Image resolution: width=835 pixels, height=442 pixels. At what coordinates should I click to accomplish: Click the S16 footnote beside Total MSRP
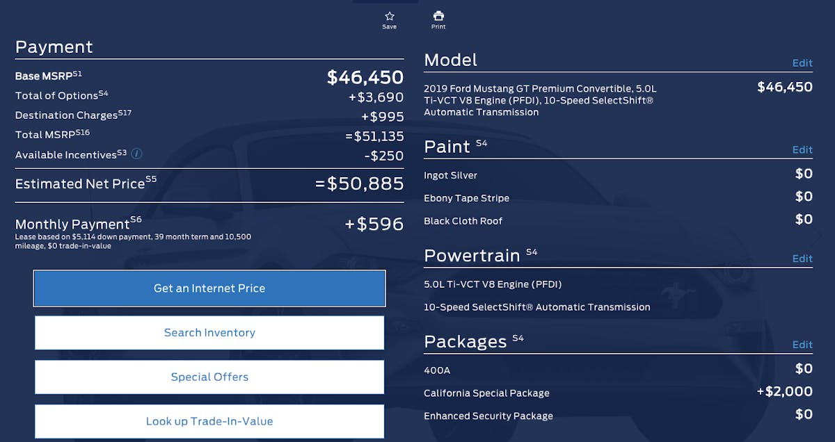(x=83, y=131)
